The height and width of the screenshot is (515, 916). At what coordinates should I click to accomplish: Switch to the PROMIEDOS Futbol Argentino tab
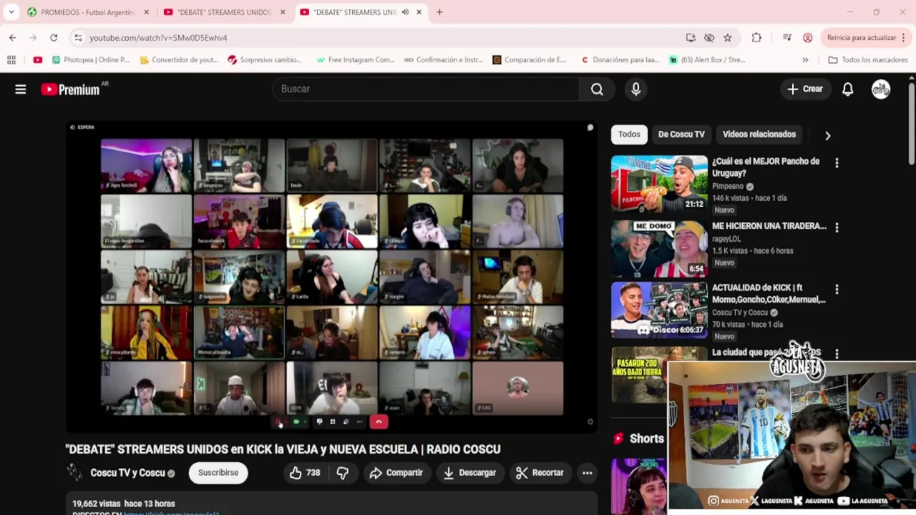(89, 12)
